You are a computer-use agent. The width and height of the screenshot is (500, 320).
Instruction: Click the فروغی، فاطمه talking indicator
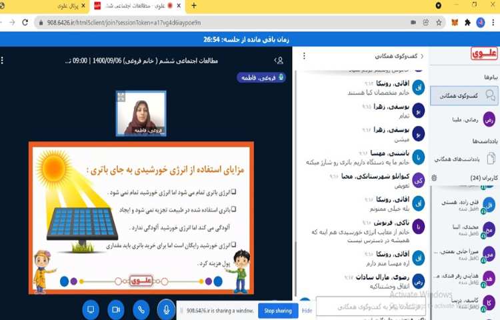[x=261, y=77]
